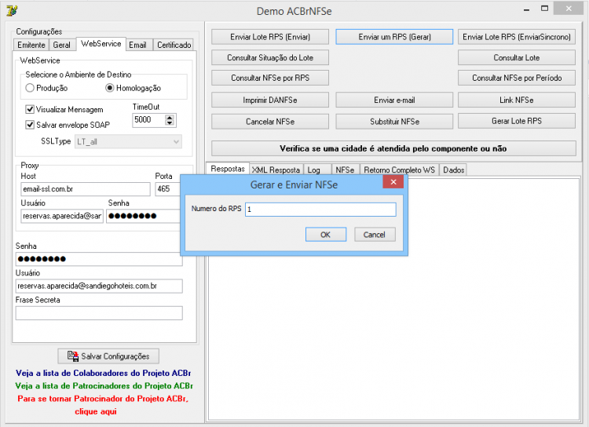Screen dimensions: 589x427
Task: Click the Gerar Lote RPS button
Action: tap(517, 121)
